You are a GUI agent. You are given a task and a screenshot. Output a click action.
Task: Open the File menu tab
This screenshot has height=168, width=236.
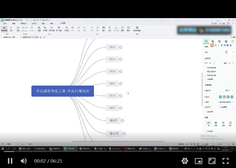[5, 24]
